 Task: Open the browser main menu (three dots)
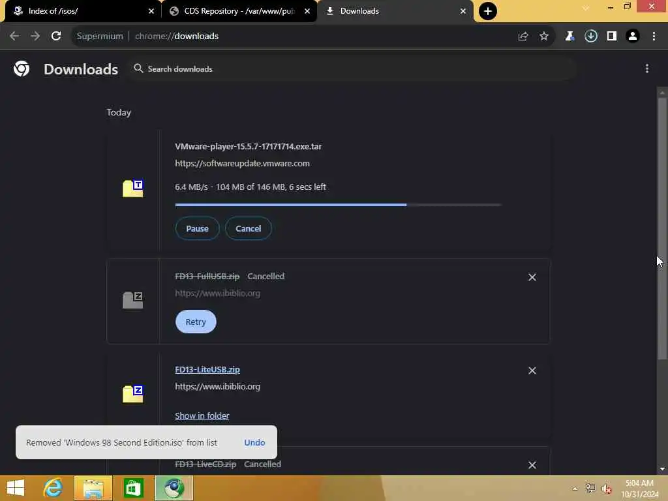[654, 37]
